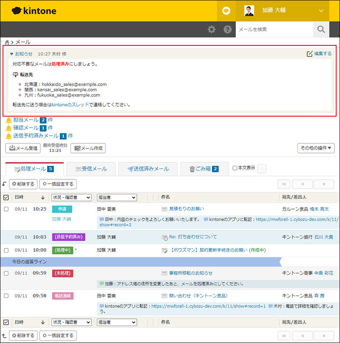Switch to the 受信メール tab
340x343 pixels.
coord(91,169)
